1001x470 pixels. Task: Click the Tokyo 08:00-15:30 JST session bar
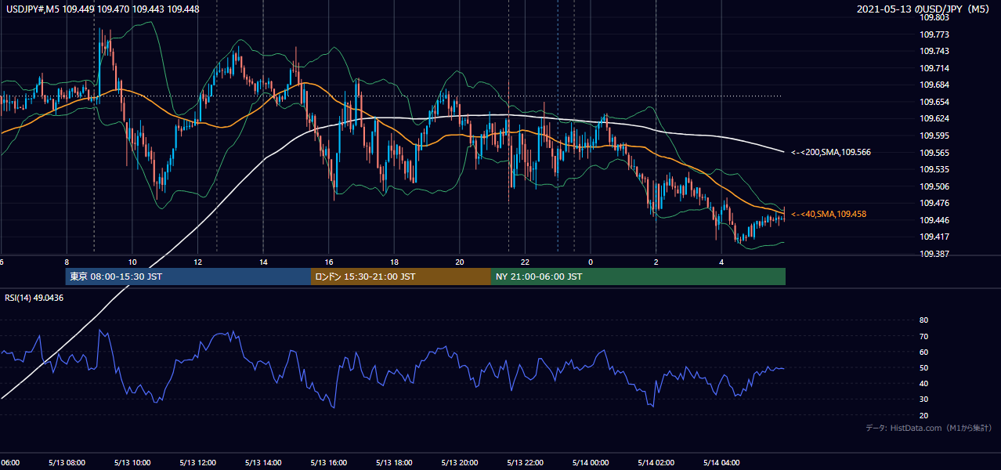click(x=188, y=277)
